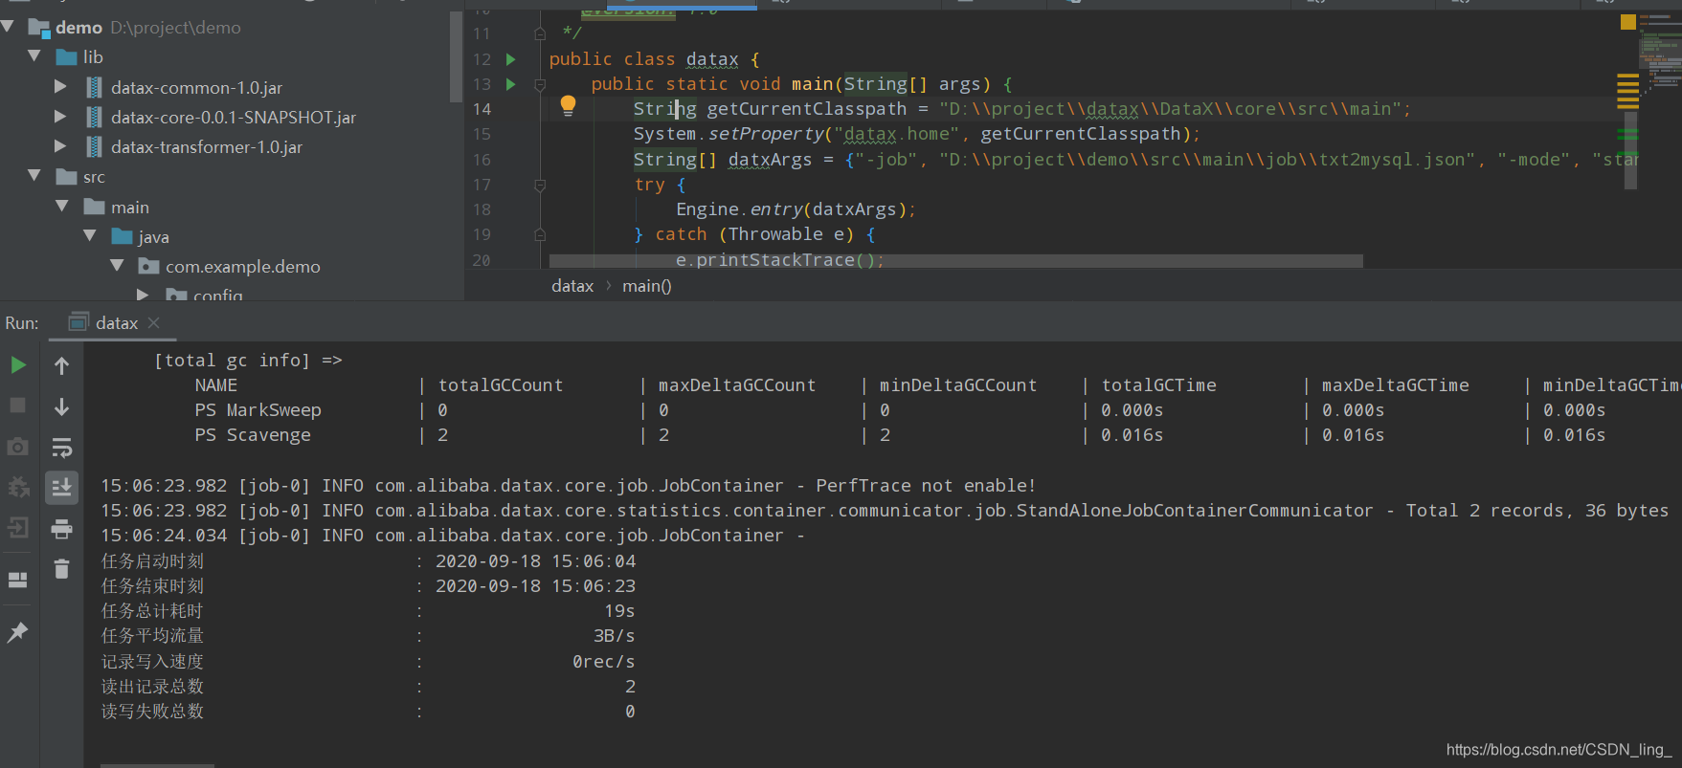This screenshot has width=1682, height=768.
Task: Click the camera dump threads icon
Action: coord(17,447)
